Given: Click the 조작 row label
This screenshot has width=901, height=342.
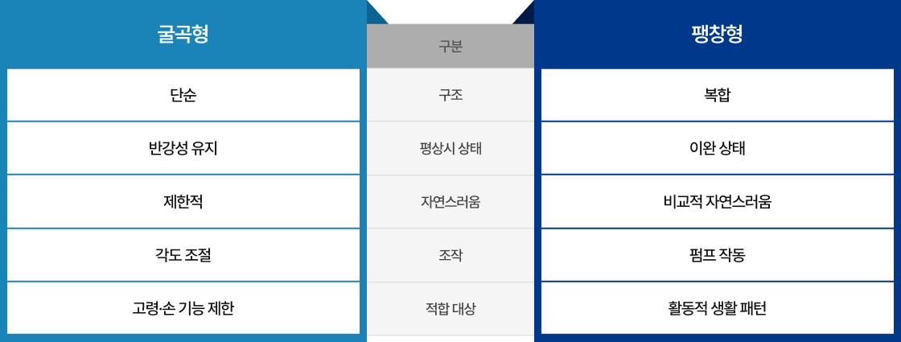Looking at the screenshot, I should pos(450,255).
